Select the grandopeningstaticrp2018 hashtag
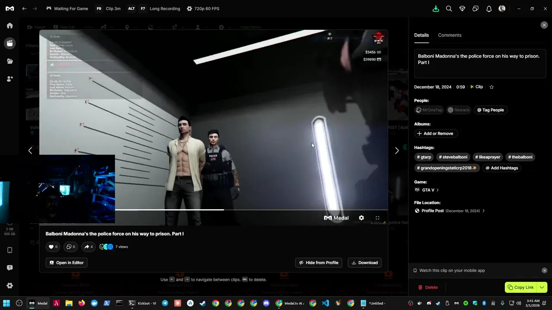The width and height of the screenshot is (552, 310). 447,168
